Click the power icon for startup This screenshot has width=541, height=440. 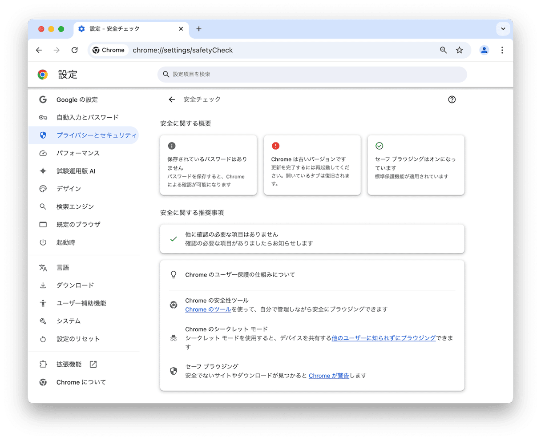click(x=43, y=242)
